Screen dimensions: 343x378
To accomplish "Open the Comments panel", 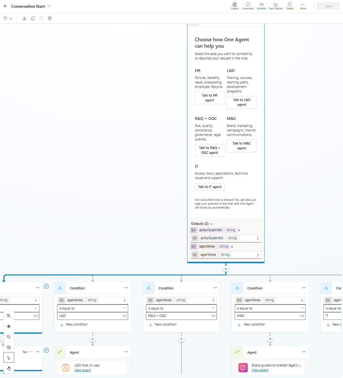I will (248, 6).
